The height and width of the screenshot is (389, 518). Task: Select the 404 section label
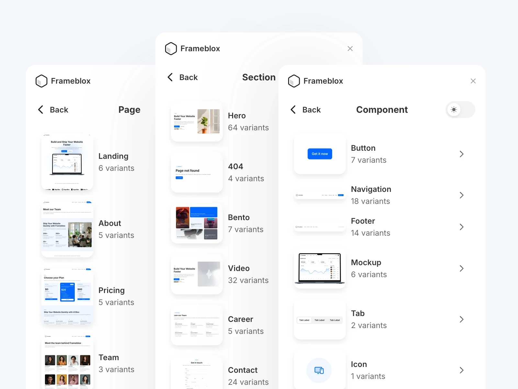[235, 167]
